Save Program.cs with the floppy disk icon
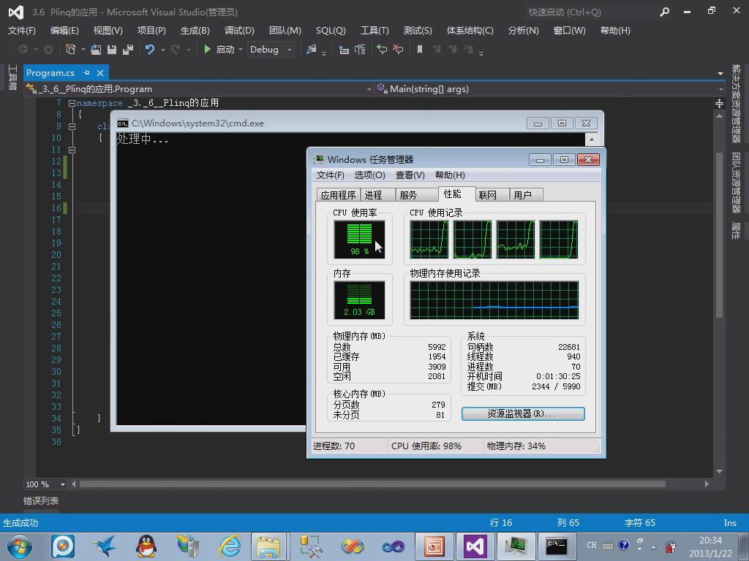Image resolution: width=749 pixels, height=561 pixels. 112,49
